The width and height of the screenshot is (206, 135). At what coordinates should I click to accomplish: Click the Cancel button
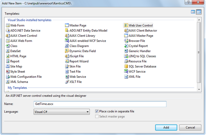pyautogui.click(x=190, y=127)
